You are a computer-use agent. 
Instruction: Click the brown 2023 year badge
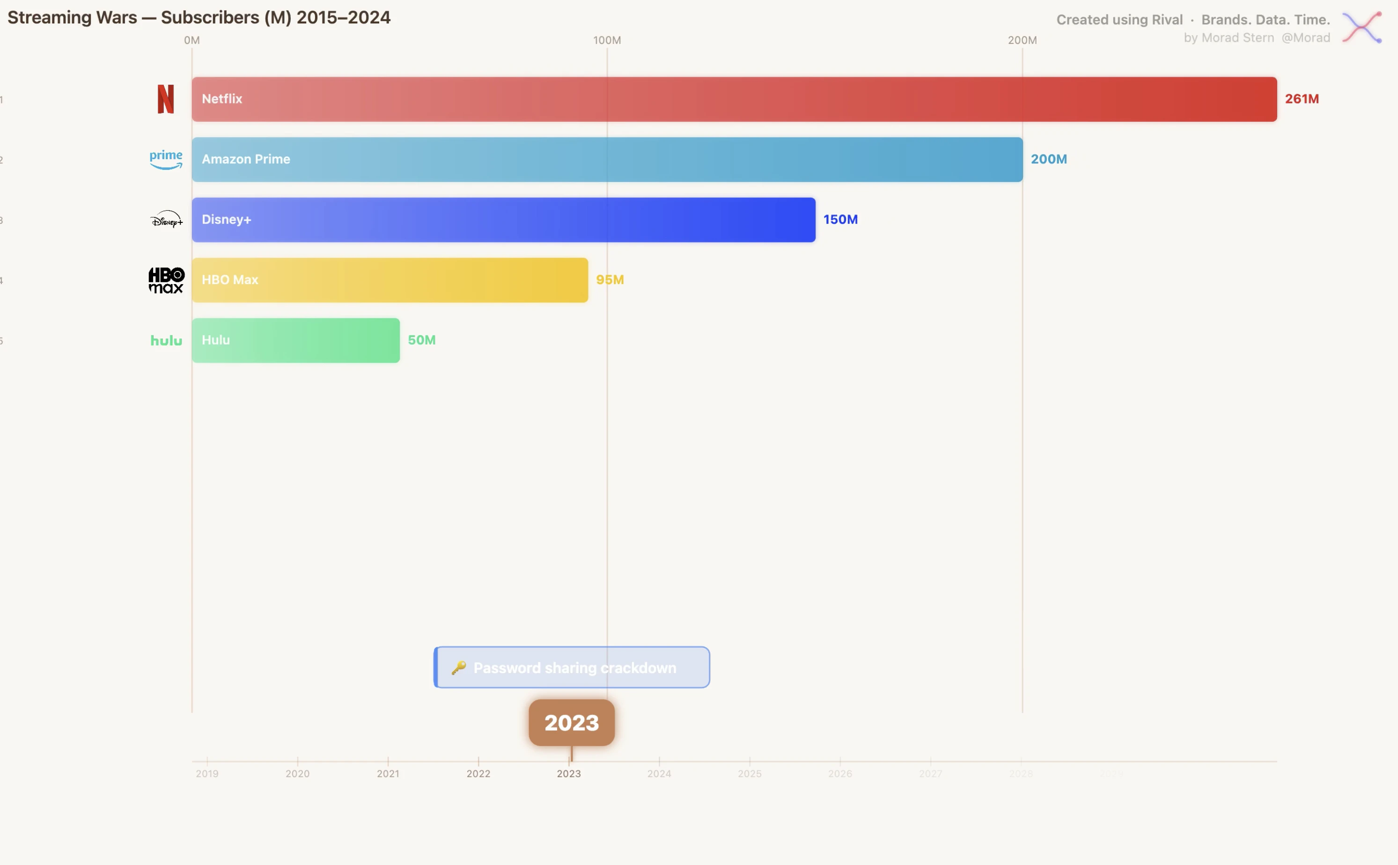coord(572,723)
